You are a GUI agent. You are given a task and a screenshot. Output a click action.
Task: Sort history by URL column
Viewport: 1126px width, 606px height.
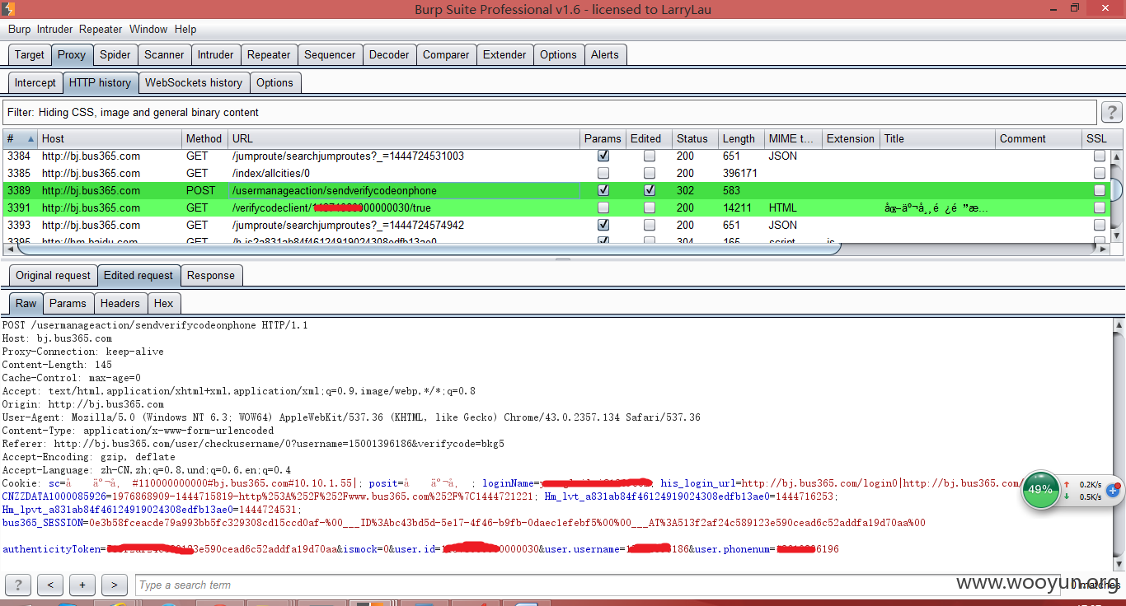[404, 138]
